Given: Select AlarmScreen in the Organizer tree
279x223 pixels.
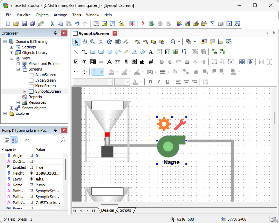Looking at the screenshot, I should point(46,75).
